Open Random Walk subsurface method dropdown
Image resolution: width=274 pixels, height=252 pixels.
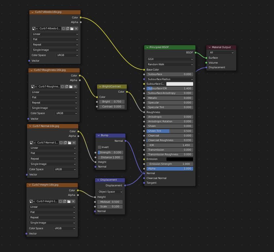tap(170, 64)
